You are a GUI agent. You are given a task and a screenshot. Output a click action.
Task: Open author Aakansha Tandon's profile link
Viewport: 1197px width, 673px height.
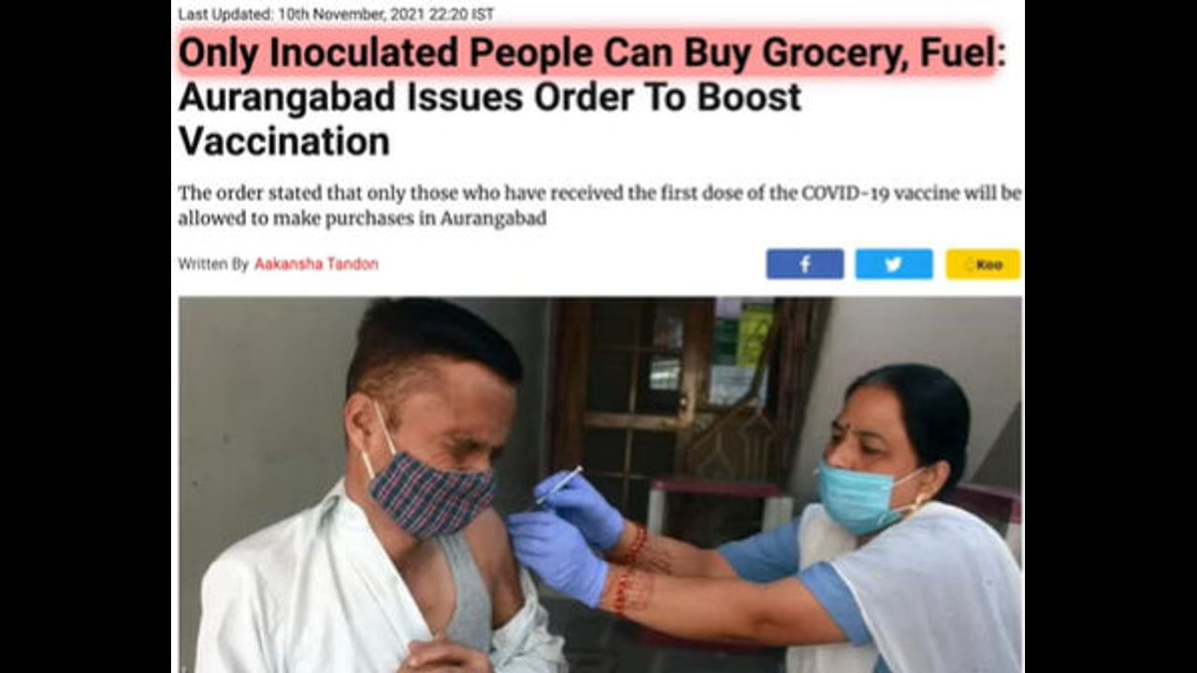316,264
